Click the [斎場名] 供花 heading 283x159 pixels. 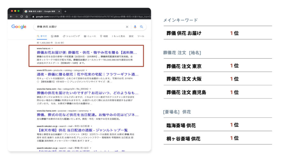177,112
